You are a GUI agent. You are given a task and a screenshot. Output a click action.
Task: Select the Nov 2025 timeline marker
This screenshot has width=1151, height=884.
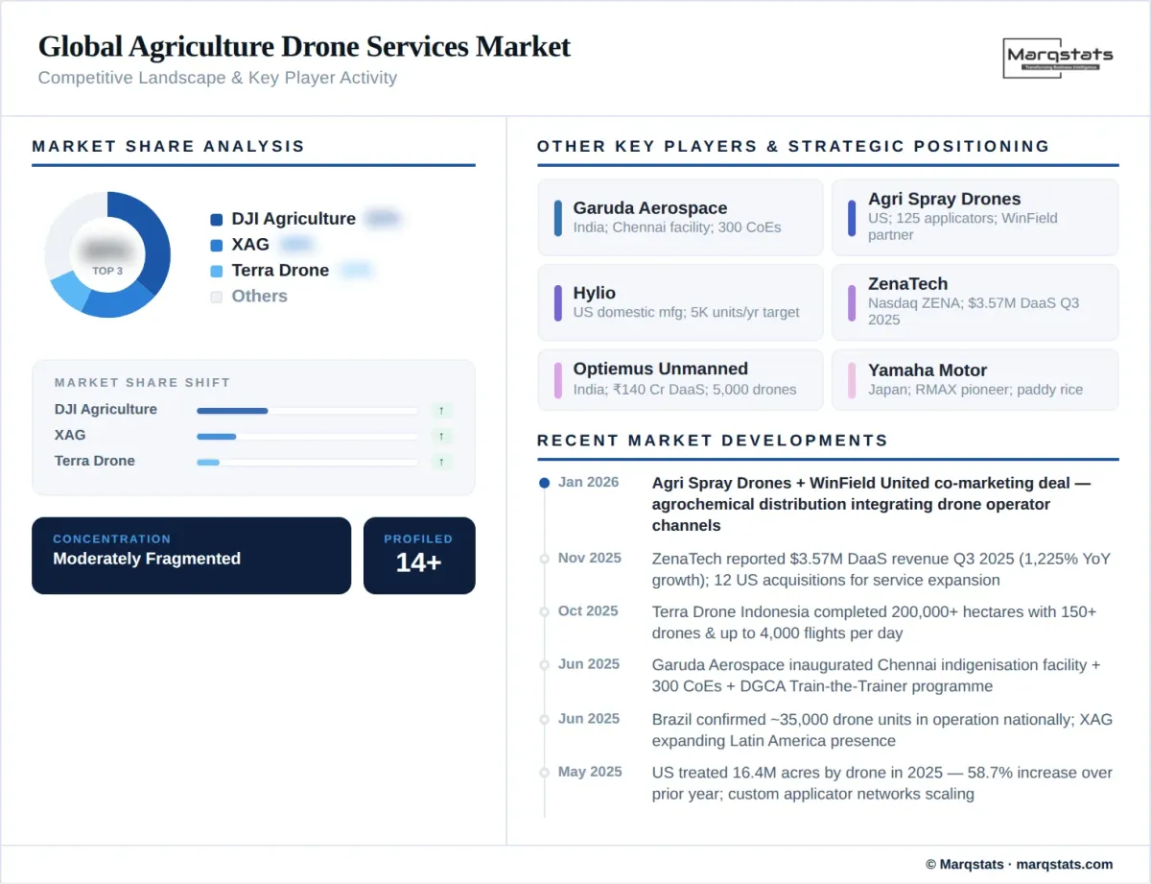pyautogui.click(x=544, y=559)
